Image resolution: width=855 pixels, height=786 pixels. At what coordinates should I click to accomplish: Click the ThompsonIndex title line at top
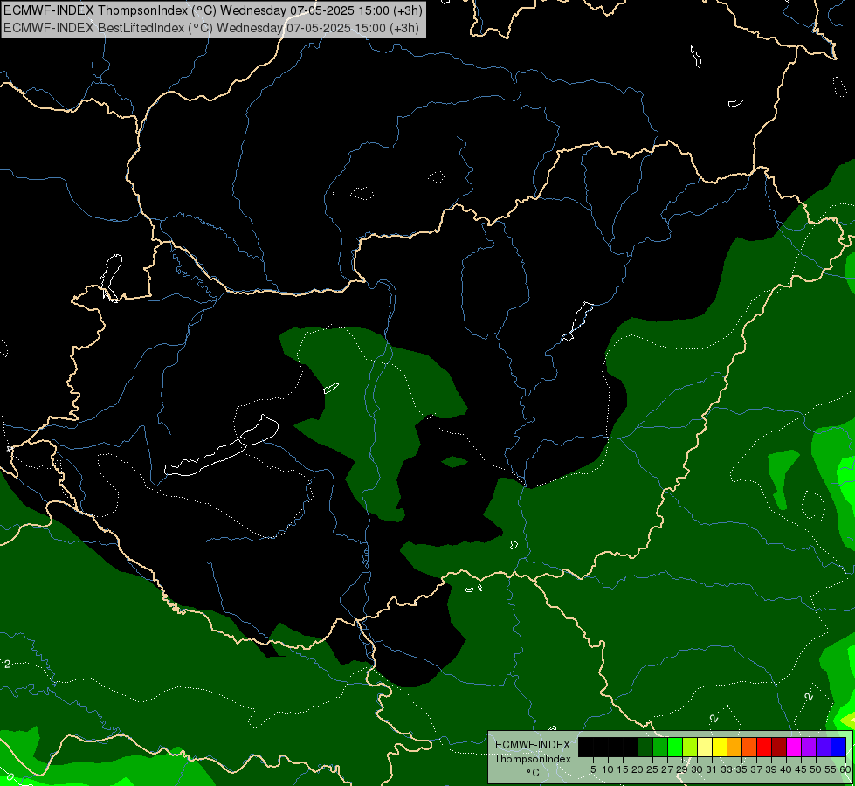212,10
